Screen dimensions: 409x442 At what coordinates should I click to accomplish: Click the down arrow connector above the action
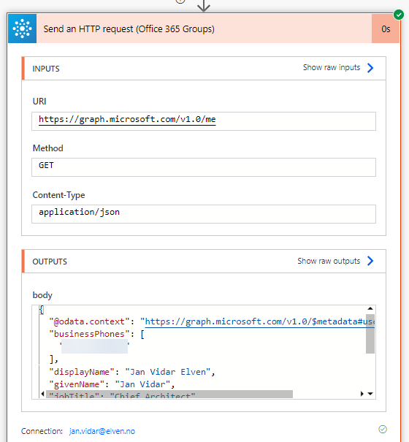click(x=204, y=6)
